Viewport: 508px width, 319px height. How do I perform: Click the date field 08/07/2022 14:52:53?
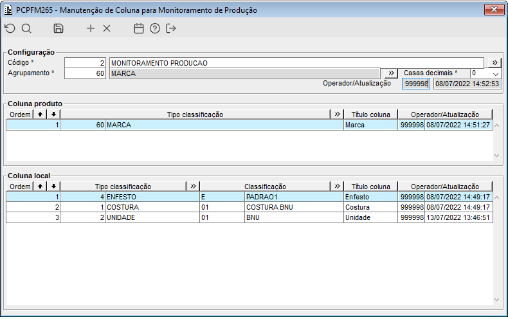tap(467, 84)
